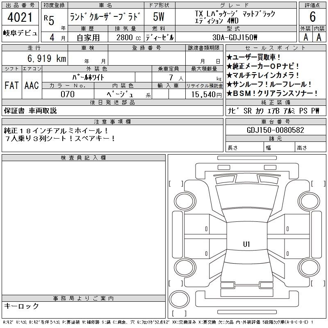Screen dimensions: 328x328
Task: Click the recycle deposit 15,540 value
Action: coord(204,94)
